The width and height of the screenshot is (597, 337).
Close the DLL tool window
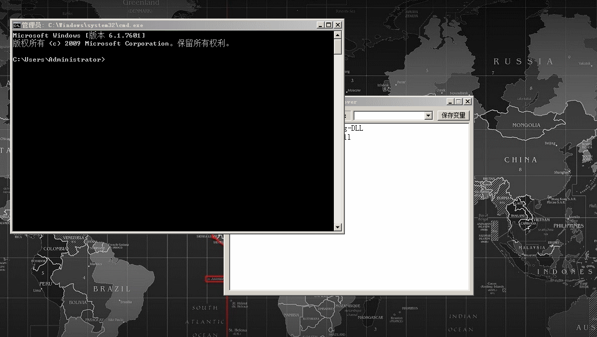click(467, 101)
